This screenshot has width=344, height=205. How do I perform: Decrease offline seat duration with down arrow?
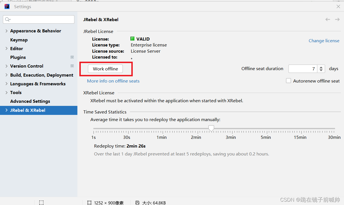click(321, 70)
